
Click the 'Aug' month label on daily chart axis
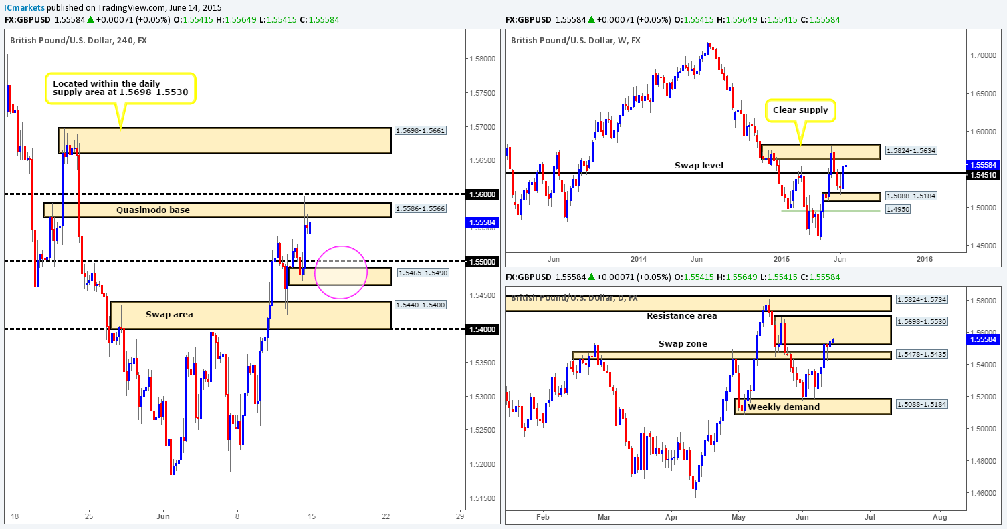click(x=939, y=516)
